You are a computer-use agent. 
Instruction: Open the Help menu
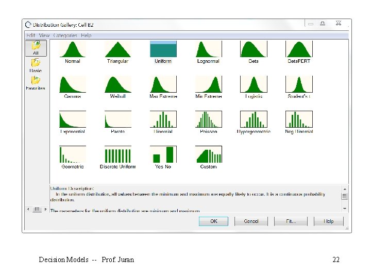pos(86,36)
